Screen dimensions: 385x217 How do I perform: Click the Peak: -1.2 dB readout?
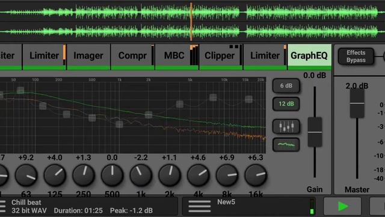[131, 210]
